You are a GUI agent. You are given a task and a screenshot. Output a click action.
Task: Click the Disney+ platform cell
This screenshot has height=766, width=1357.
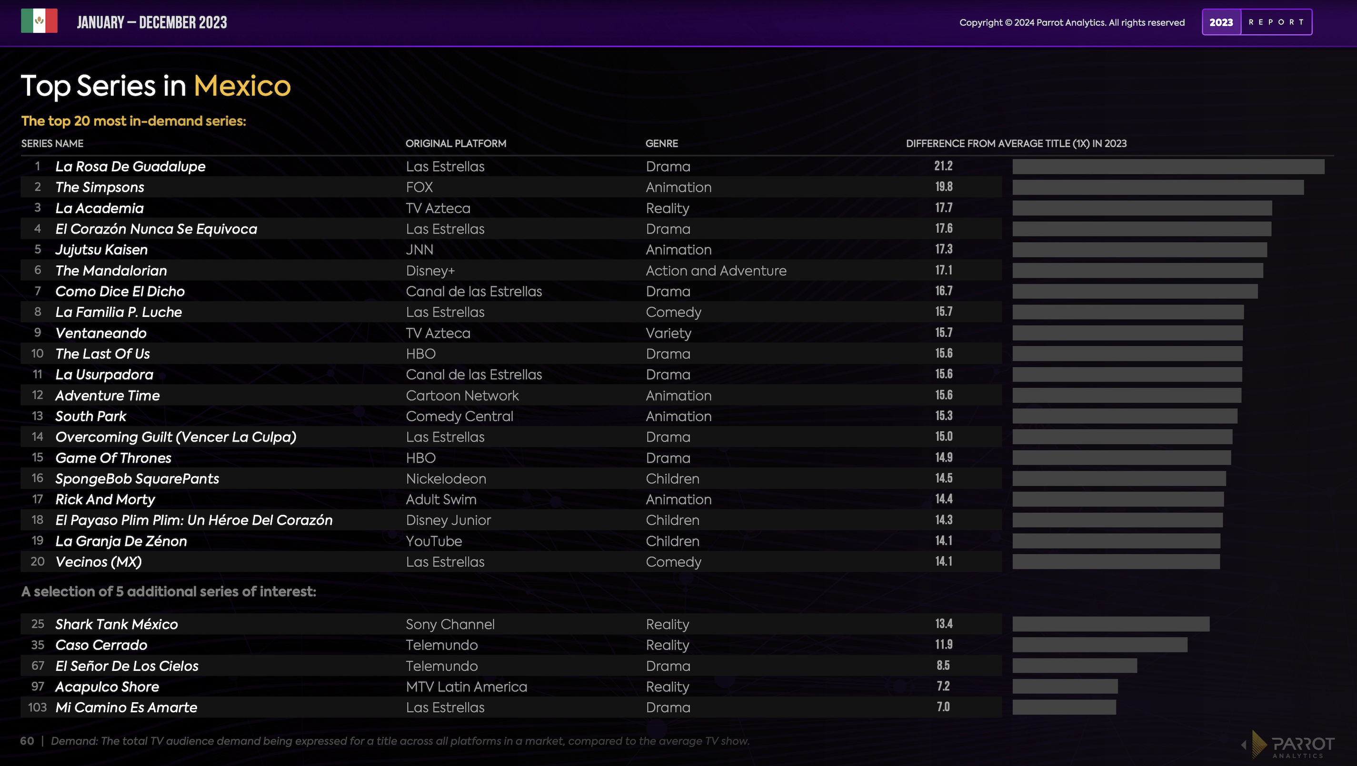click(430, 271)
